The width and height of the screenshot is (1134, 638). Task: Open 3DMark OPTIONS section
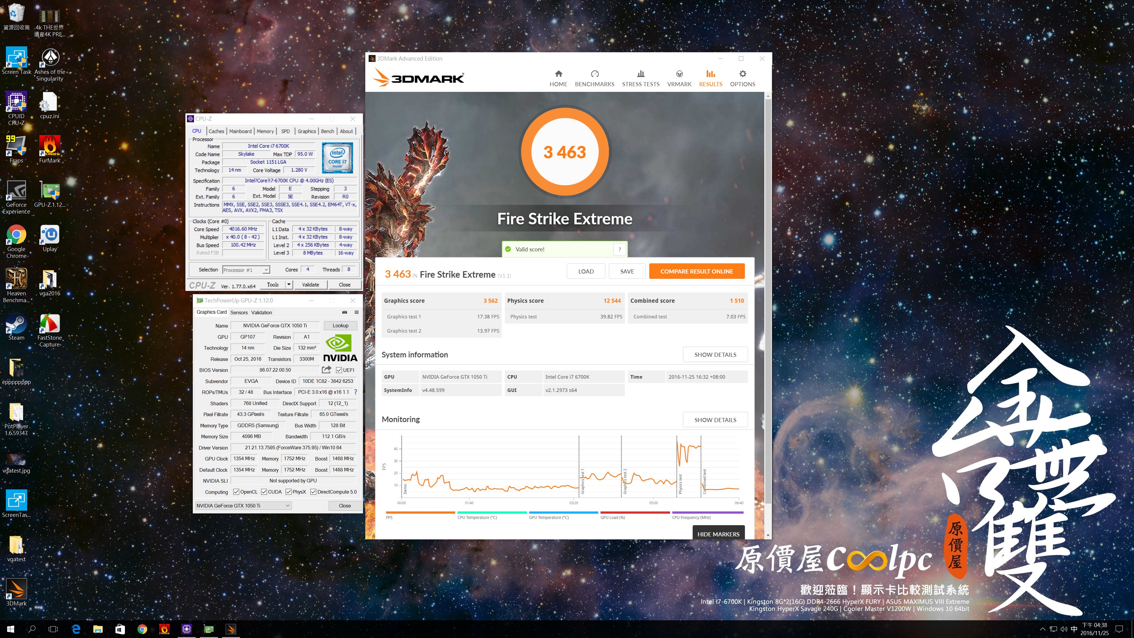[x=742, y=78]
